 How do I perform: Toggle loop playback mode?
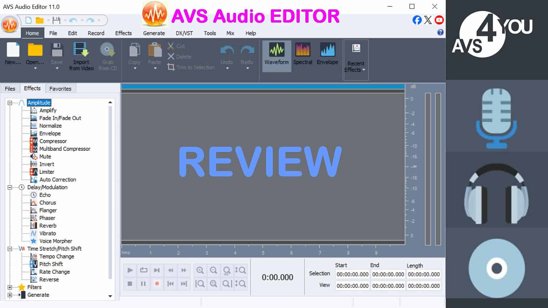tap(143, 270)
